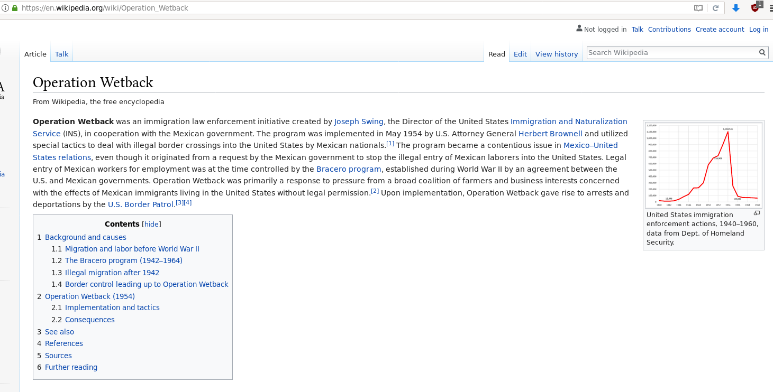Image resolution: width=773 pixels, height=392 pixels.
Task: Click citation reference [4]
Action: pyautogui.click(x=187, y=202)
